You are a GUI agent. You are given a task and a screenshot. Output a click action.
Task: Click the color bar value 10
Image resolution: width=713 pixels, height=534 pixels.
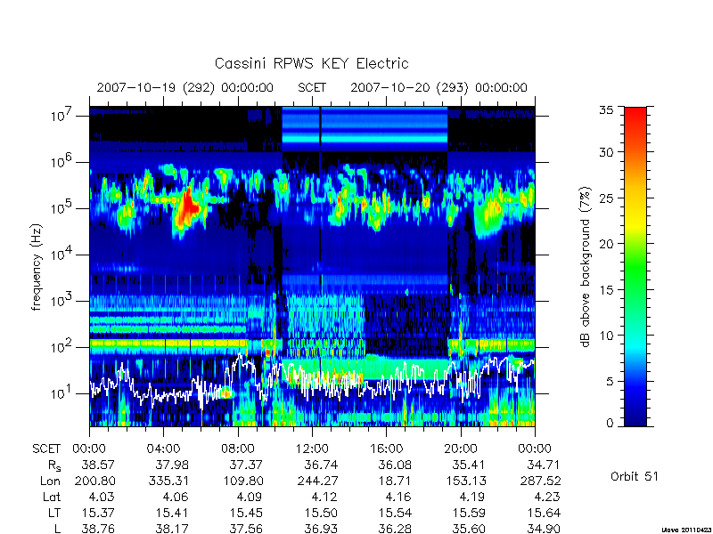pos(607,336)
